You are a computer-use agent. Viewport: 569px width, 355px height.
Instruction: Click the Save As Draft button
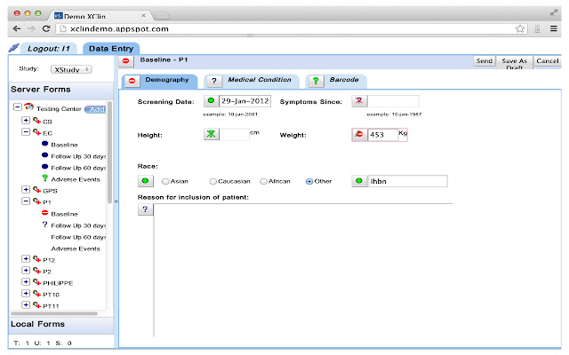[514, 62]
